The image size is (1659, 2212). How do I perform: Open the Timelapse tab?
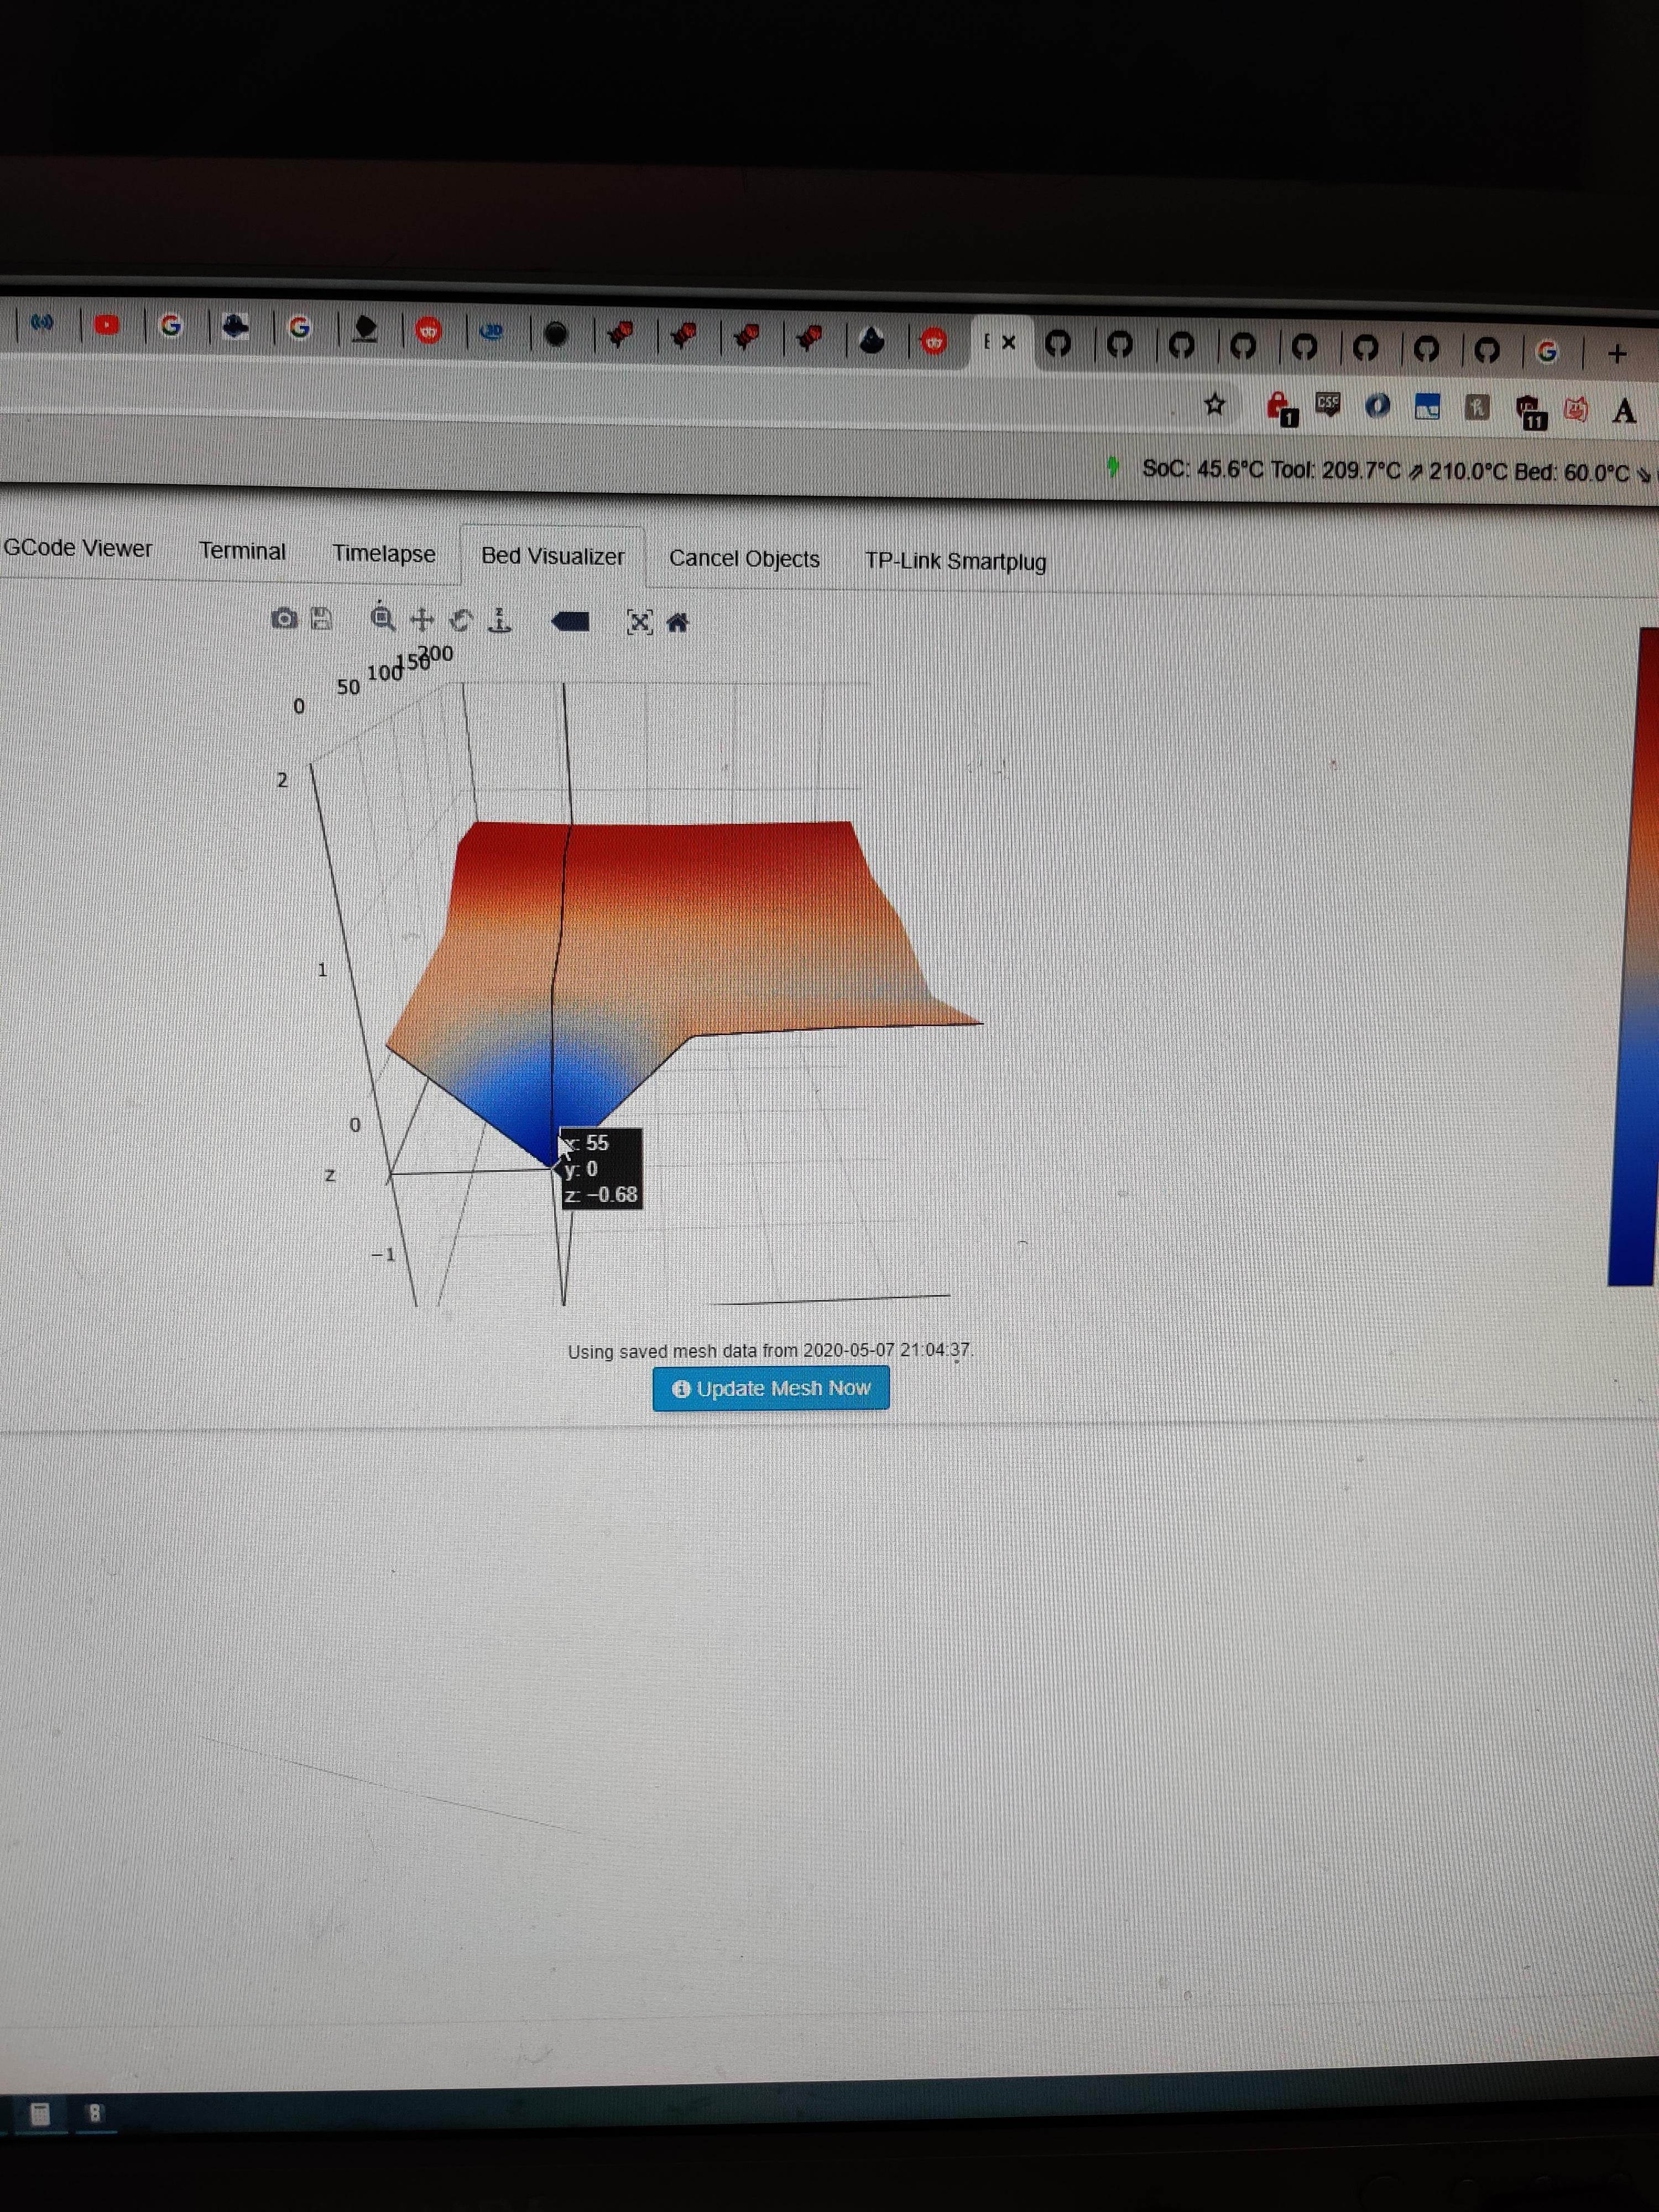[x=383, y=554]
